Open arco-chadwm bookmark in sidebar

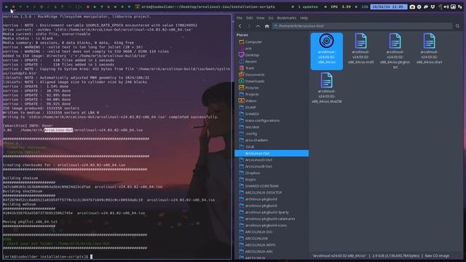[253, 140]
